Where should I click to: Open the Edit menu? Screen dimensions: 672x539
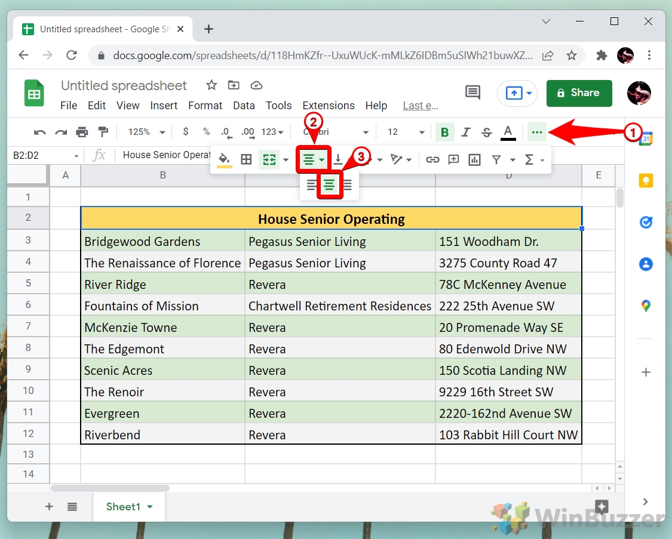(96, 105)
